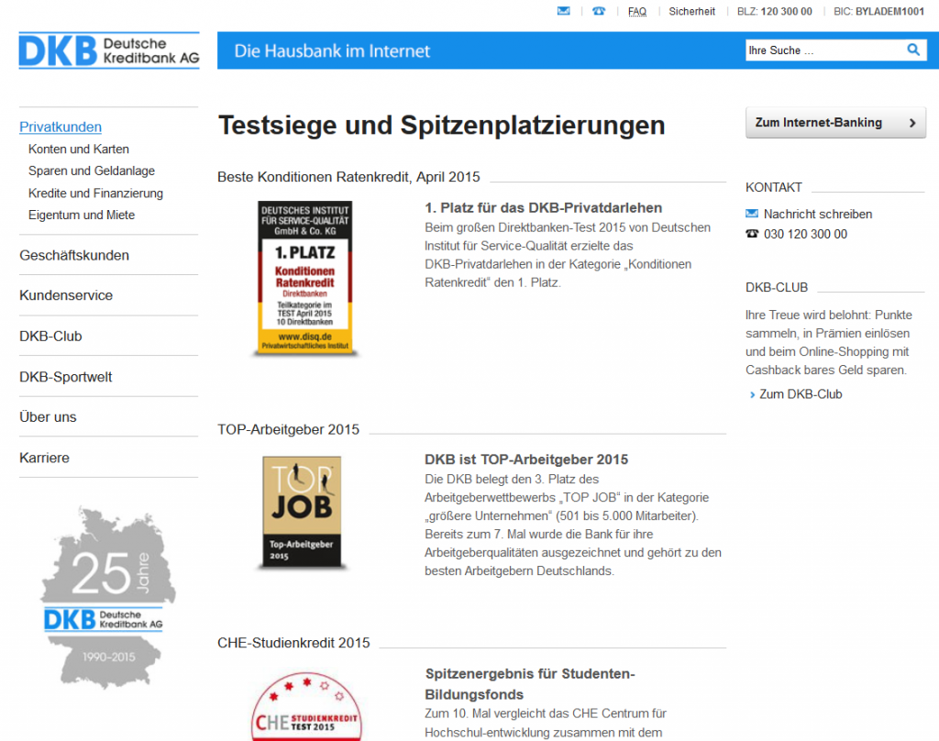Click the CHE Studienkredit Test 2015 badge
Screen dimensions: 939x741
click(x=306, y=705)
